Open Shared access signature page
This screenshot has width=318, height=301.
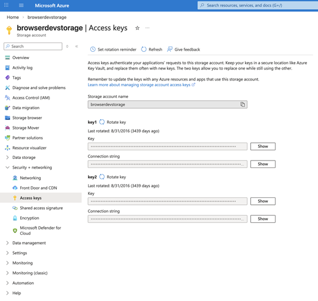click(41, 208)
